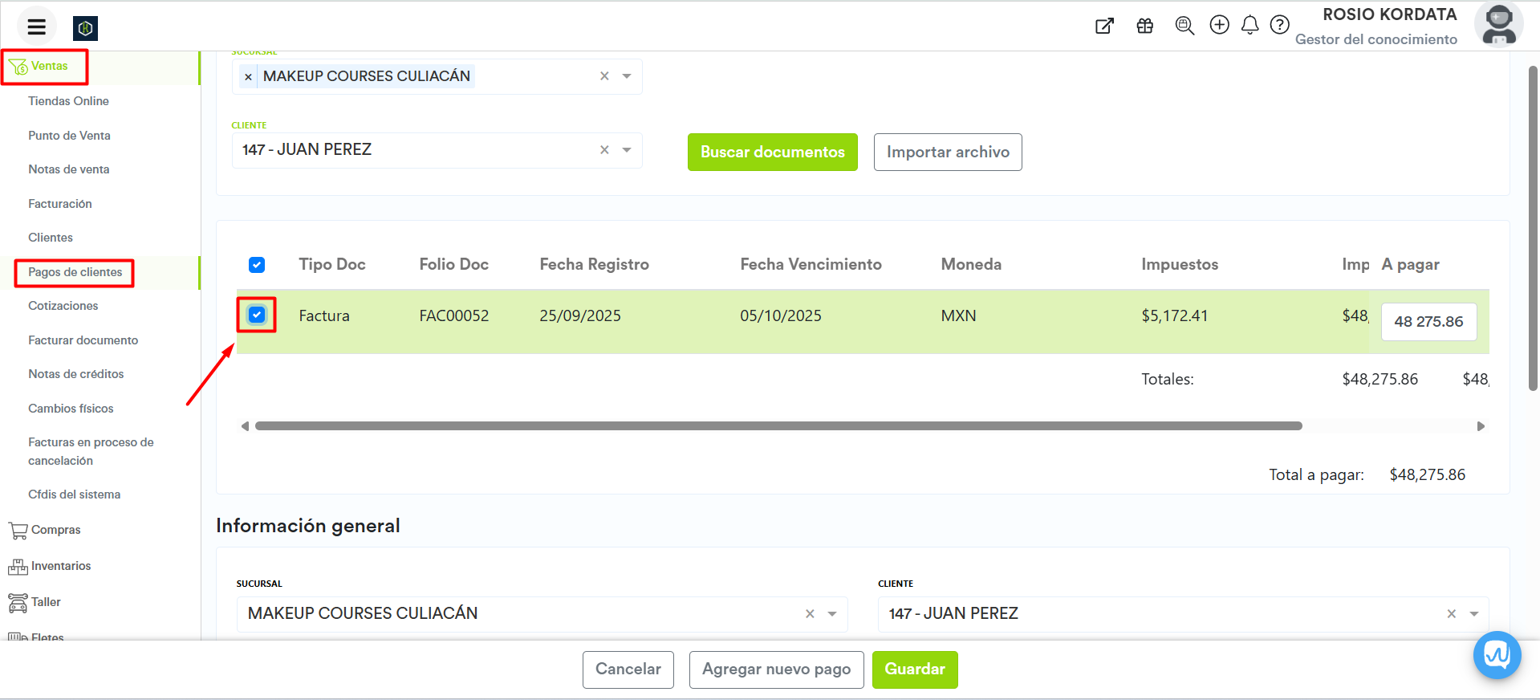Expand the top Cliente 147 - JUAN PEREZ dropdown
The image size is (1540, 700).
pos(627,150)
